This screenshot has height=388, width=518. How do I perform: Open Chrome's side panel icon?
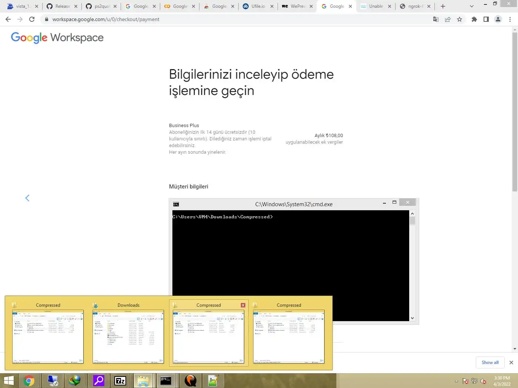486,19
